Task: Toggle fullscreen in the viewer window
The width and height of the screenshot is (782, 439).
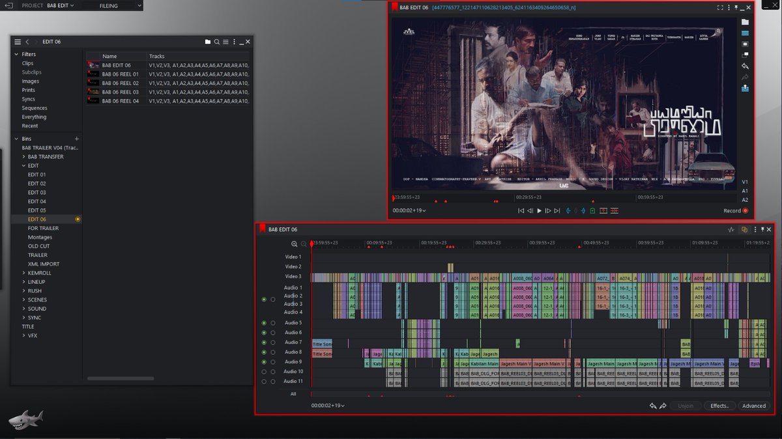Action: pyautogui.click(x=720, y=8)
